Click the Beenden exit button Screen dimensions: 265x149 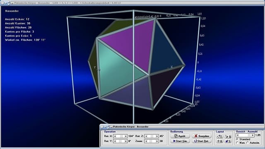(x=202, y=136)
